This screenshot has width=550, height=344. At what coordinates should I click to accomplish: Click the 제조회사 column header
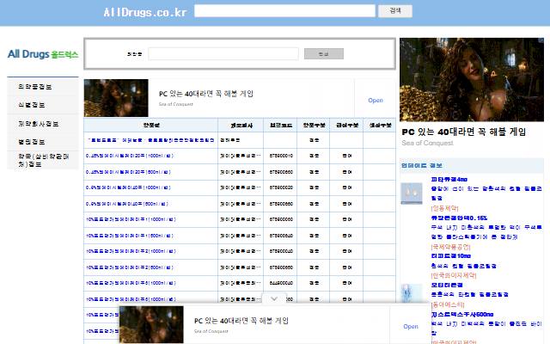click(x=241, y=126)
